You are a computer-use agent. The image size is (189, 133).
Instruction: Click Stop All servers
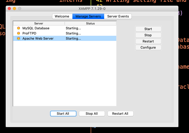tap(92, 113)
